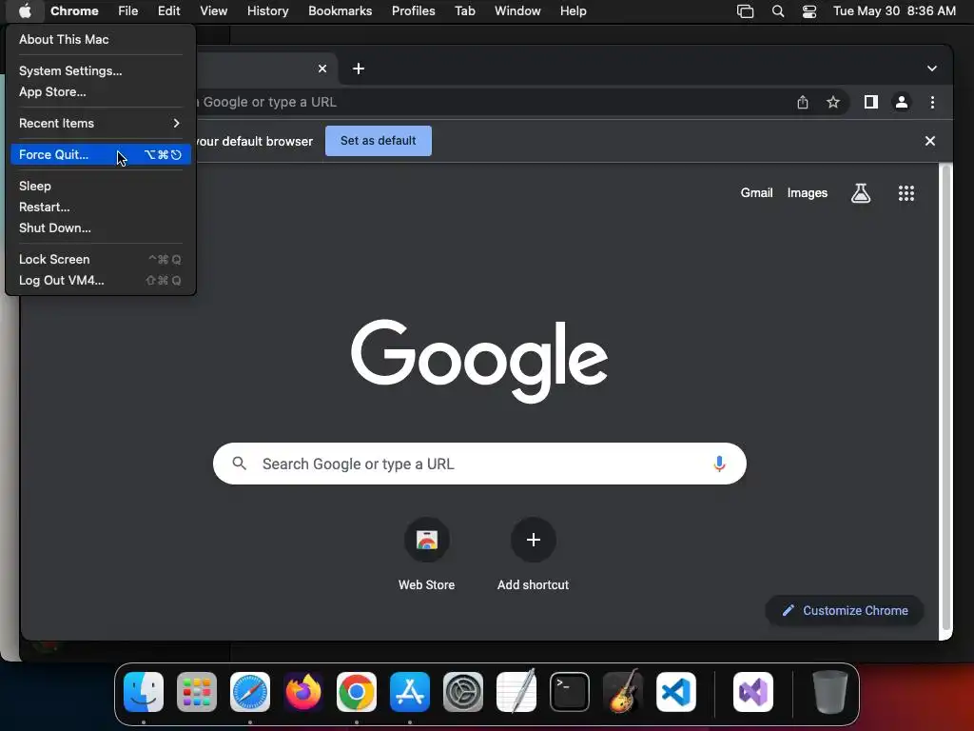This screenshot has height=731, width=974.
Task: Bookmark this tab with the star icon
Action: (833, 102)
